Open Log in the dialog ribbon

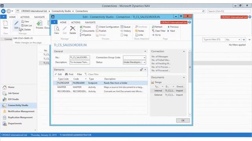tap(124, 35)
